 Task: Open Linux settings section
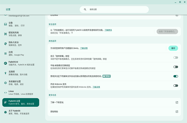click(x=21, y=92)
